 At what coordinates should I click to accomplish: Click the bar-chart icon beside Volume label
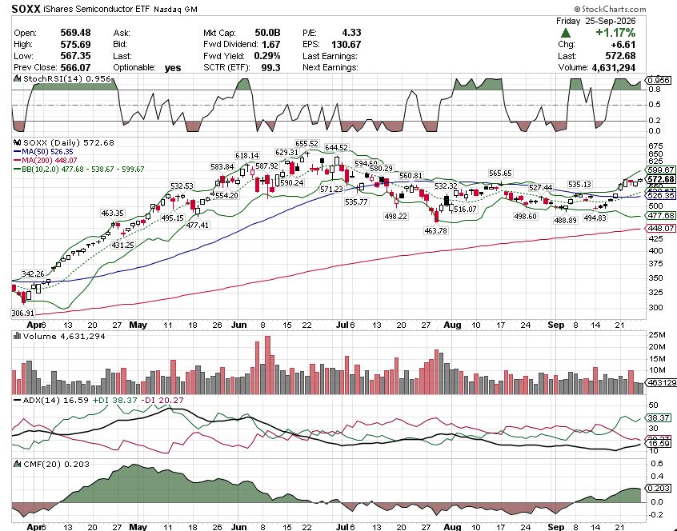tap(18, 336)
